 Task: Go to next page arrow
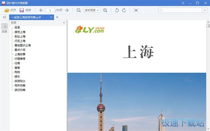(67, 10)
